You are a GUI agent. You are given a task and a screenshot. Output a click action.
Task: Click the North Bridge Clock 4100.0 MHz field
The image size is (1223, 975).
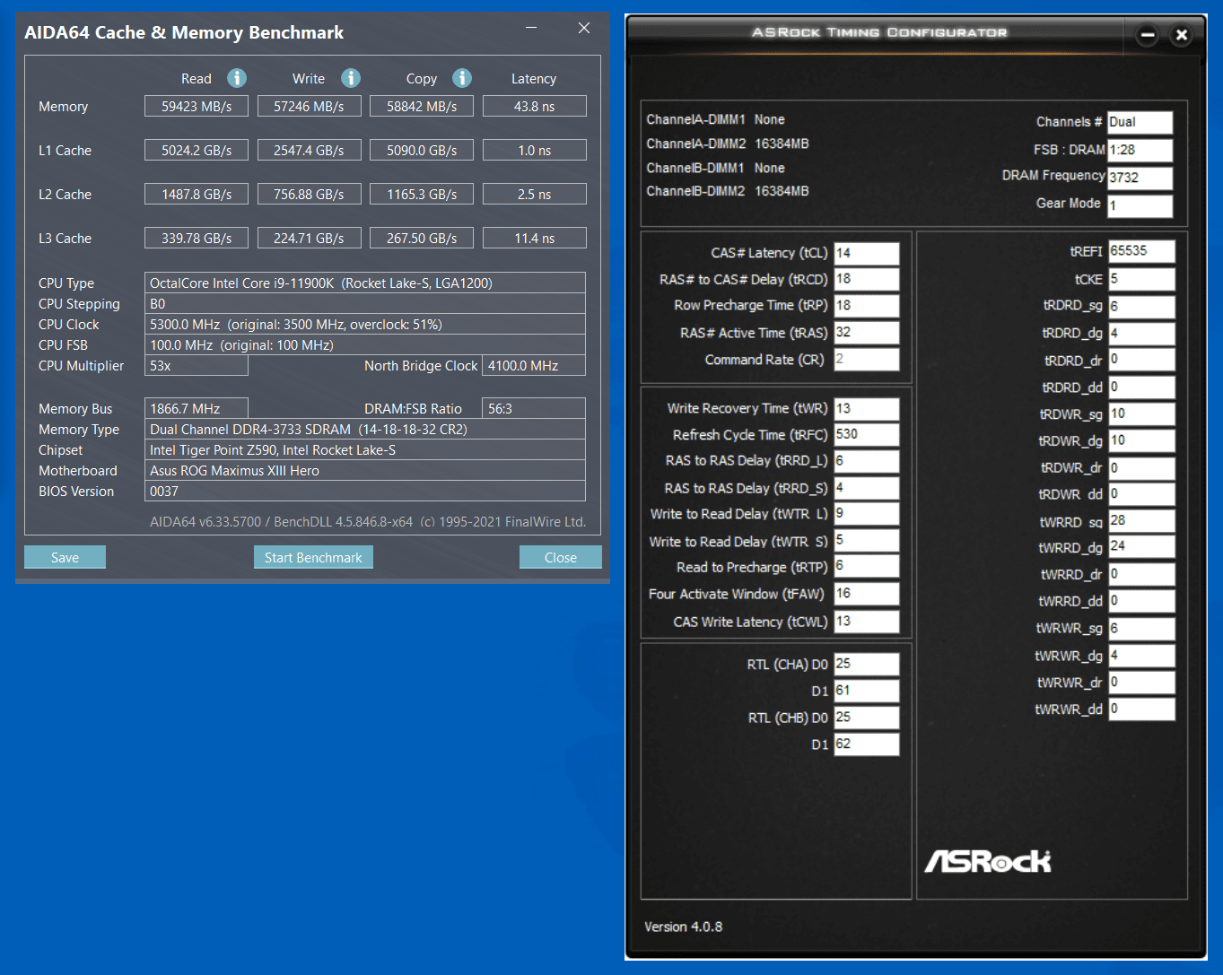coord(534,365)
